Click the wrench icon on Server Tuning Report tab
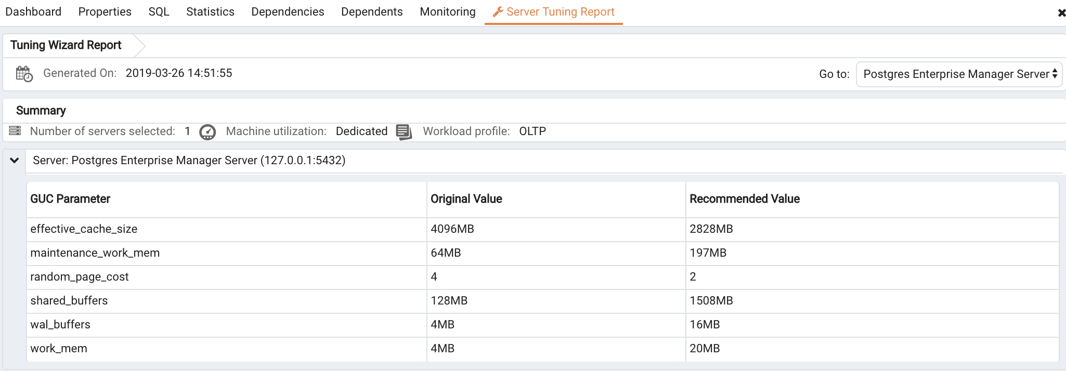The width and height of the screenshot is (1066, 371). coord(498,11)
